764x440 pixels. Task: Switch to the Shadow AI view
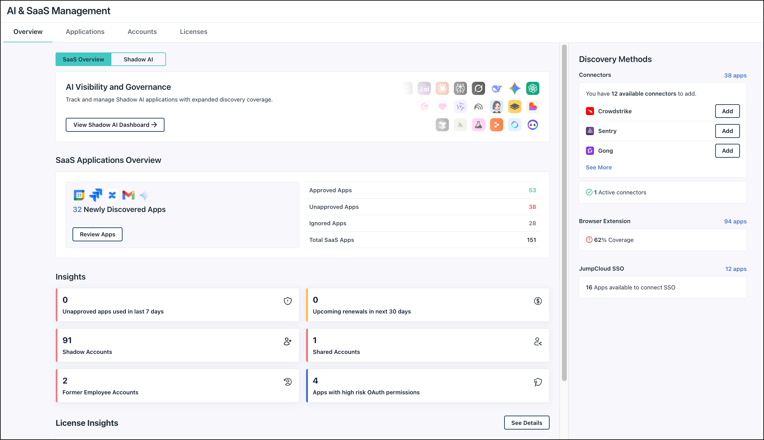pos(138,59)
